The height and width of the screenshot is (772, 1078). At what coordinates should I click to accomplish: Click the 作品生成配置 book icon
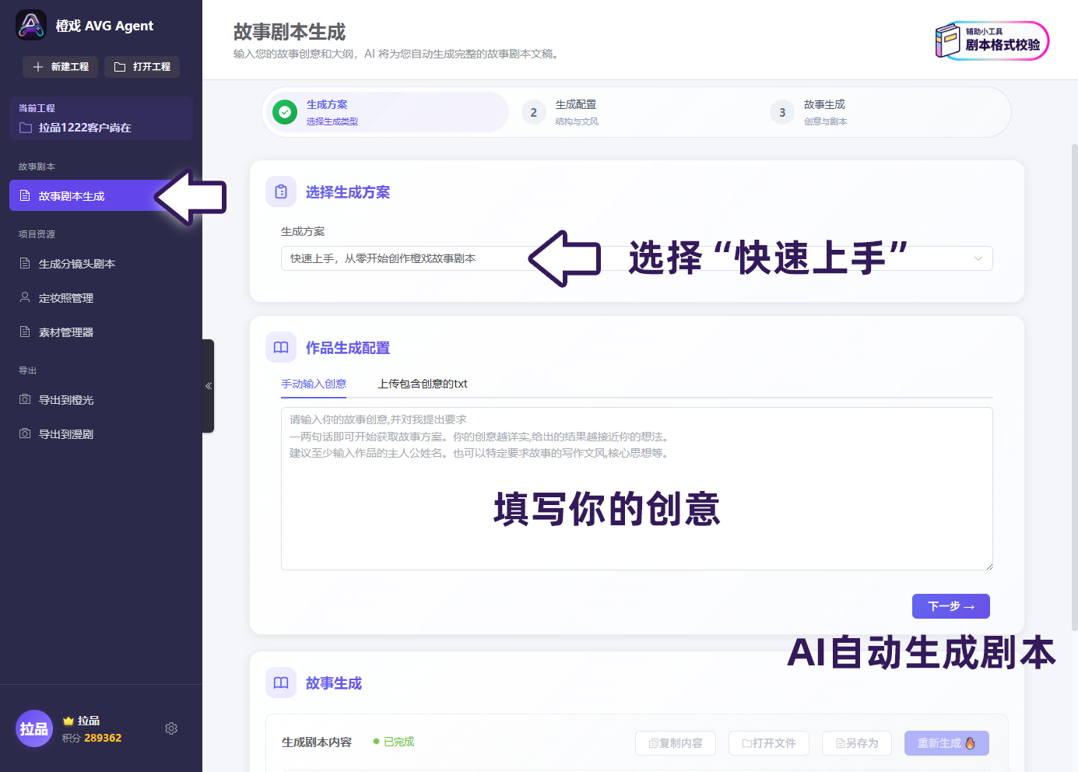click(x=281, y=347)
